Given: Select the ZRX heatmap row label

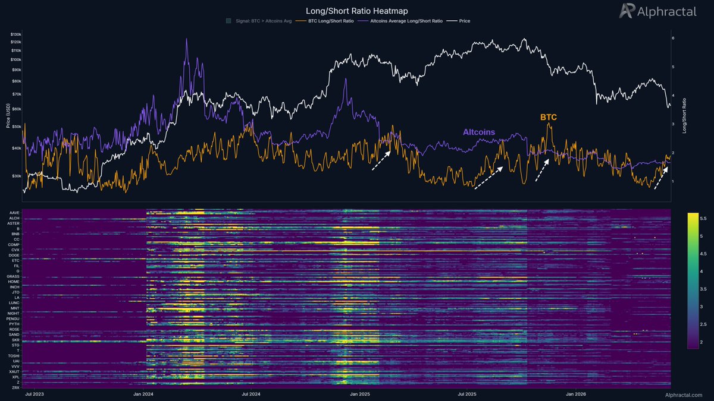Looking at the screenshot, I should point(16,387).
